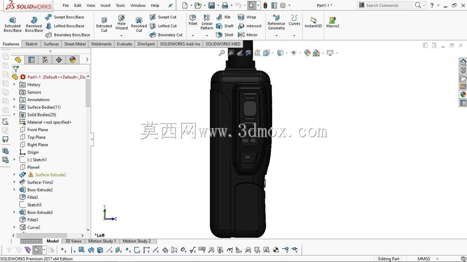The image size is (467, 262).
Task: Apply the Shell feature
Action: point(225,35)
